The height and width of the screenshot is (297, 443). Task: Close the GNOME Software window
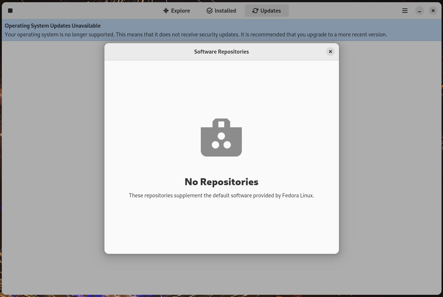(x=433, y=11)
